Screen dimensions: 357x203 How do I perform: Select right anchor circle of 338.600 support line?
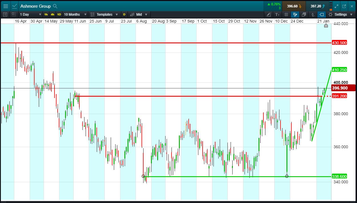point(287,176)
